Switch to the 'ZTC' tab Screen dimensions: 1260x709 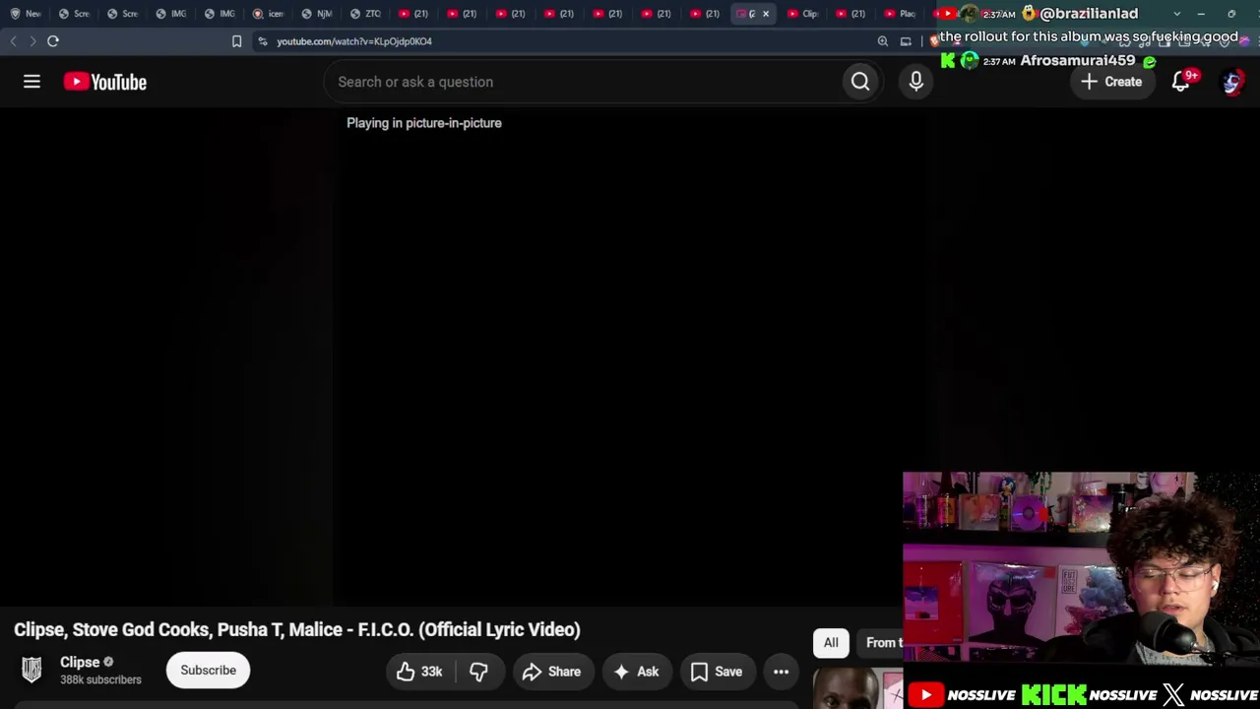pos(365,14)
